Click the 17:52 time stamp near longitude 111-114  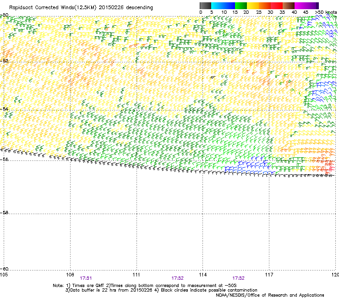coord(177,278)
